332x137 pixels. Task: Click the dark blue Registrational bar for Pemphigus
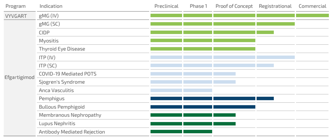265,99
